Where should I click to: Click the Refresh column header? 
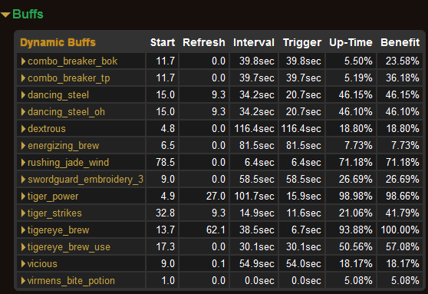pos(204,42)
